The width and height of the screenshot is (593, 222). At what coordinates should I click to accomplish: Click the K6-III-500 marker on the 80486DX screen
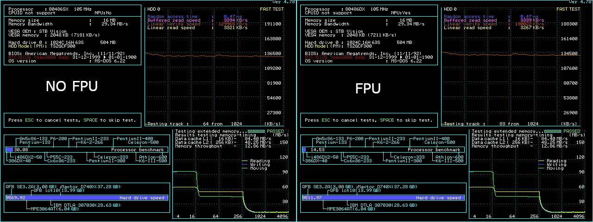(x=449, y=161)
